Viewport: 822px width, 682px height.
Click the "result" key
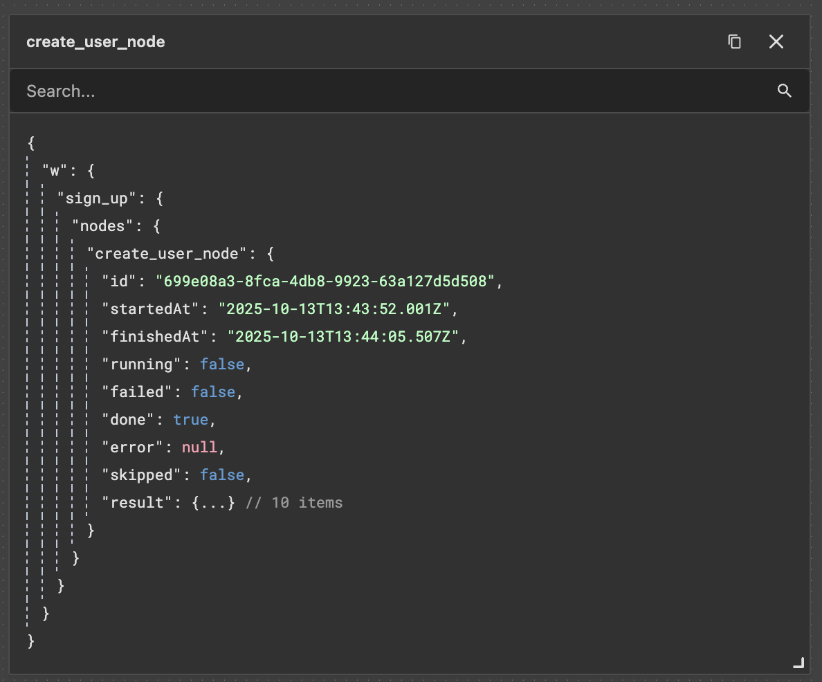137,503
